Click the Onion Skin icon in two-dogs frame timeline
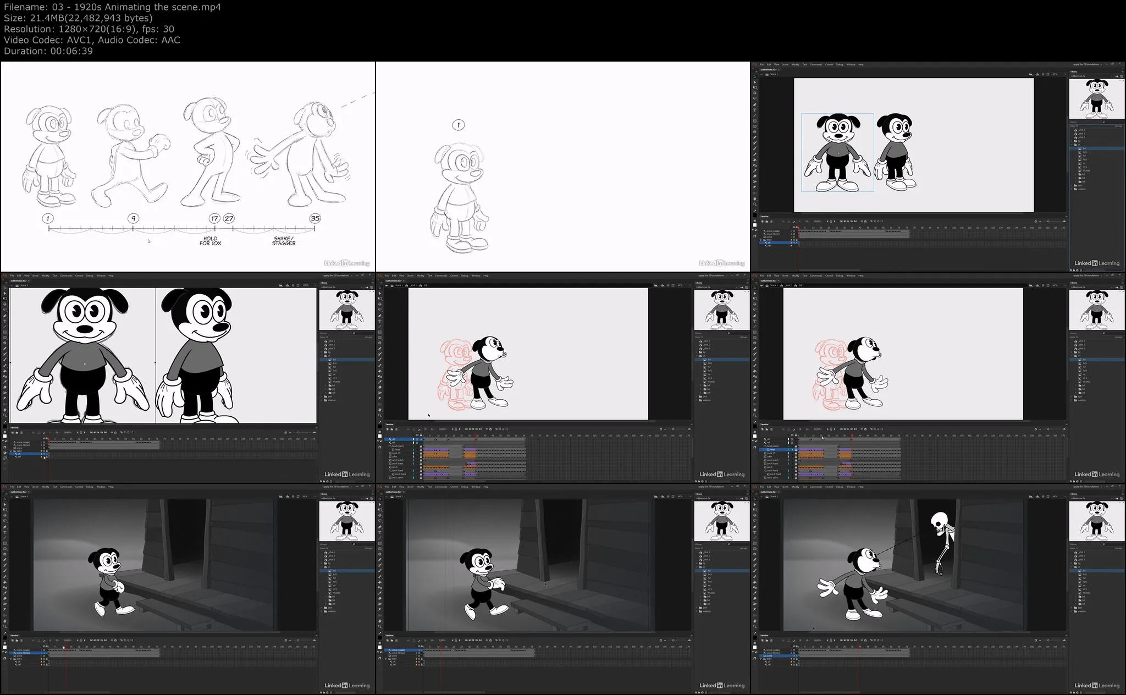The image size is (1126, 695). click(x=871, y=221)
